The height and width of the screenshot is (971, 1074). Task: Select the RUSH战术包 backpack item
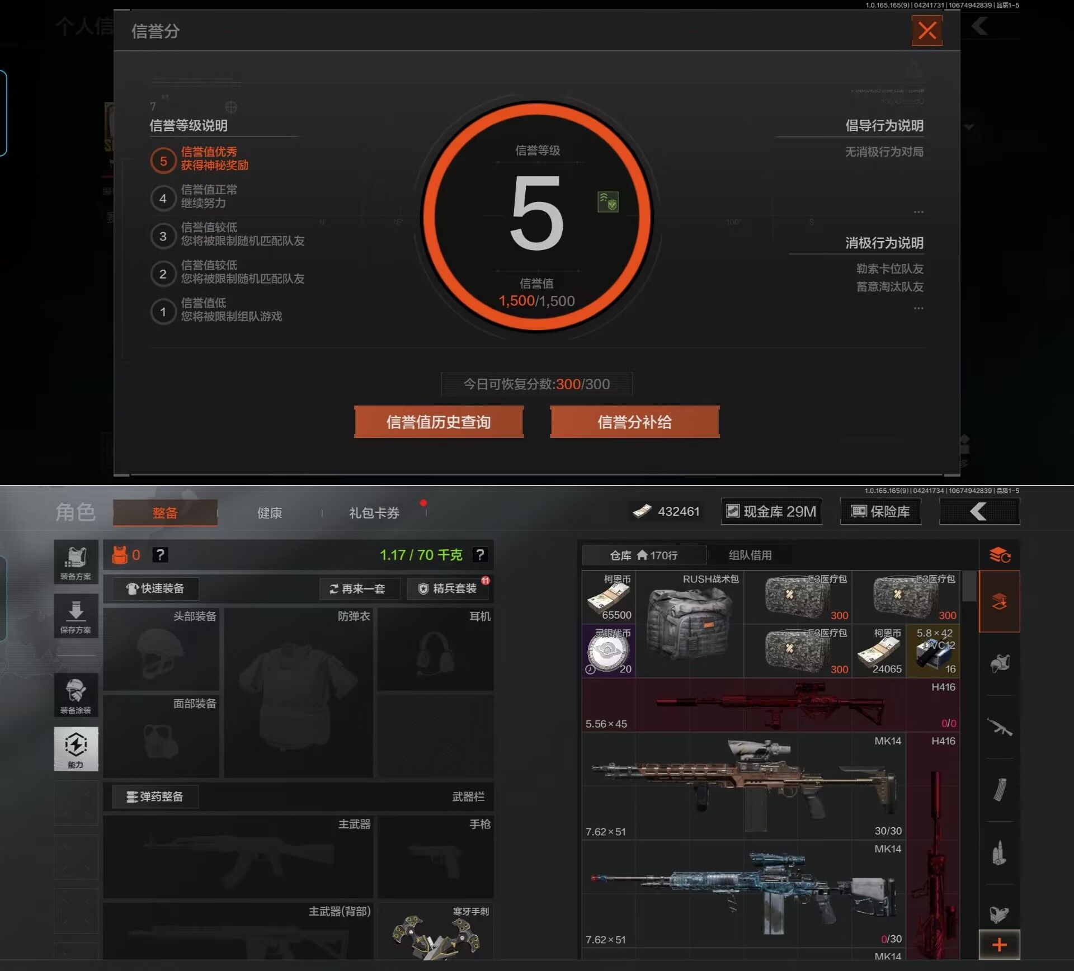(x=690, y=624)
